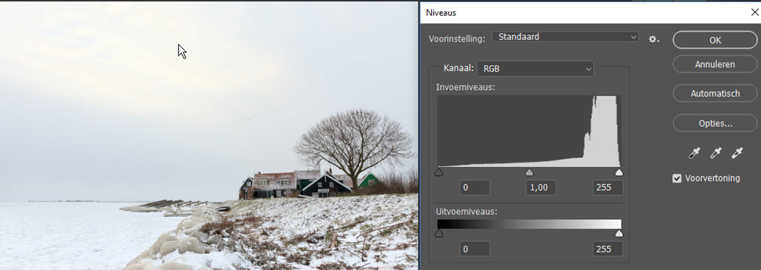This screenshot has height=270, width=761.
Task: Click the input highlights field 255
Action: coord(607,187)
